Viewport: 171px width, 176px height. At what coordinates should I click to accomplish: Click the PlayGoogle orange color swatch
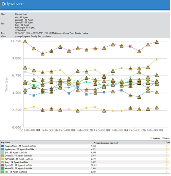coord(3,159)
